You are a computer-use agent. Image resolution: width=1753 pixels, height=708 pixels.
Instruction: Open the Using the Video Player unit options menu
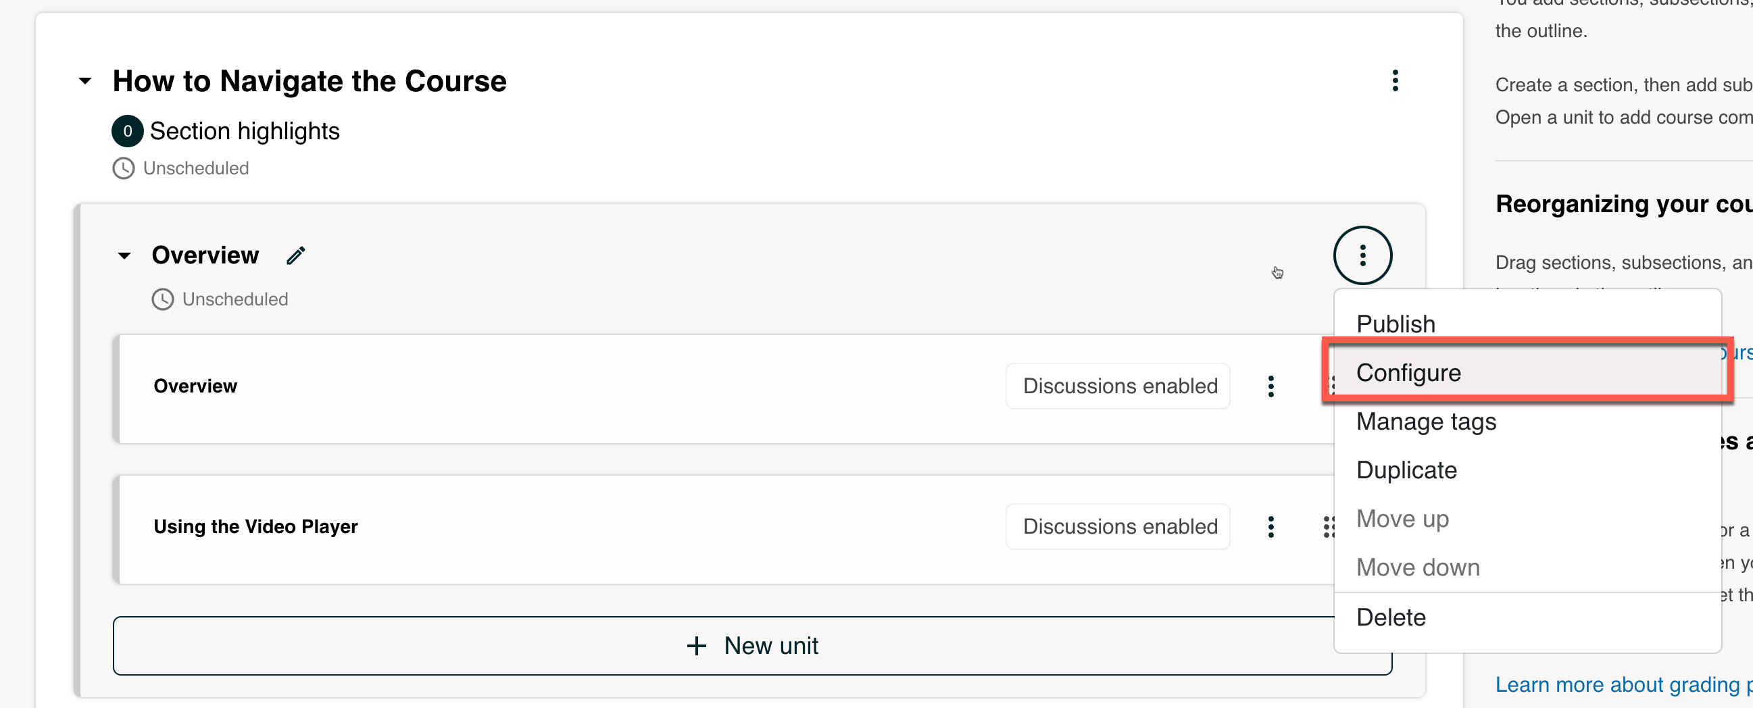tap(1271, 526)
